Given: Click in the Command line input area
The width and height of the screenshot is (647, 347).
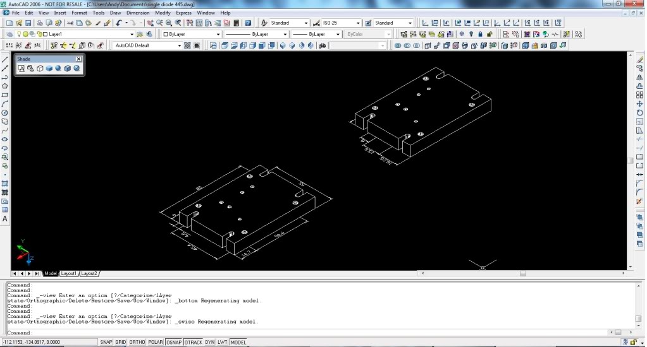Looking at the screenshot, I should coord(253,332).
